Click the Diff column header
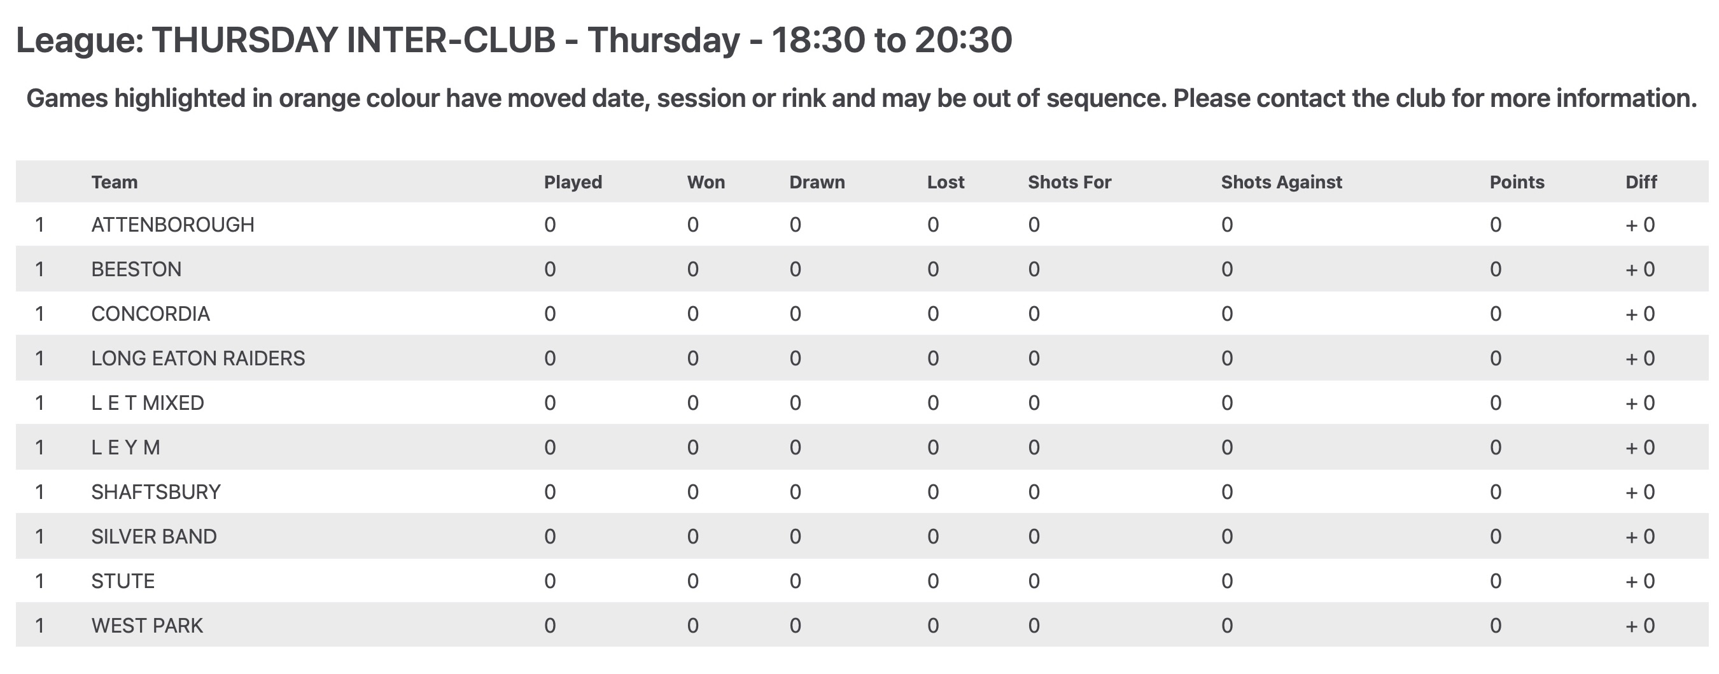This screenshot has height=674, width=1719. (x=1641, y=182)
